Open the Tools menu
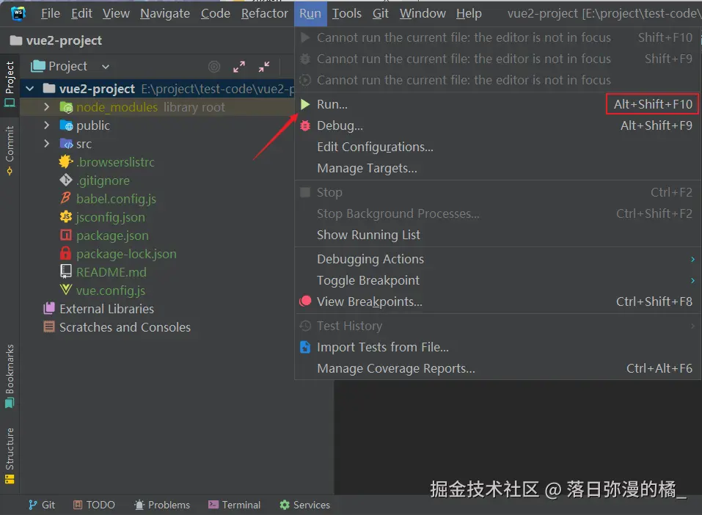 (346, 13)
